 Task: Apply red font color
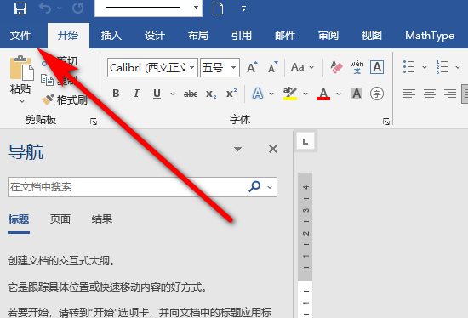(x=323, y=94)
